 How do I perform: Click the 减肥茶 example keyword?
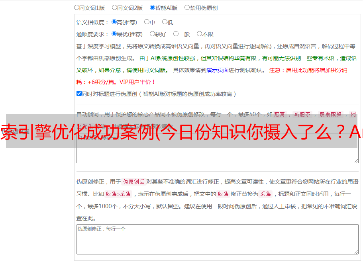(x=302, y=114)
